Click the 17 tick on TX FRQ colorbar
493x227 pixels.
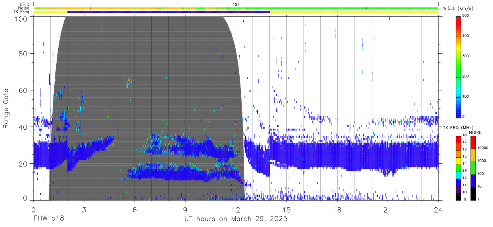464,142
